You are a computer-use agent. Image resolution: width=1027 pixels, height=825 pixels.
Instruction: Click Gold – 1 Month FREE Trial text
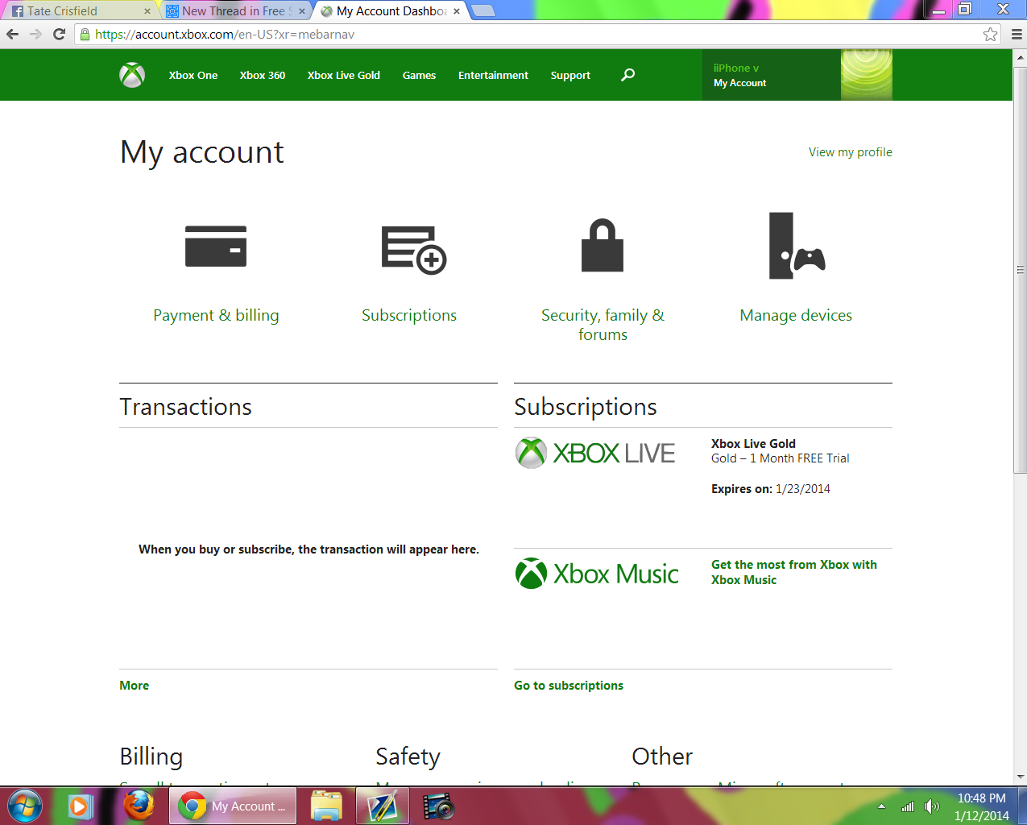[781, 458]
